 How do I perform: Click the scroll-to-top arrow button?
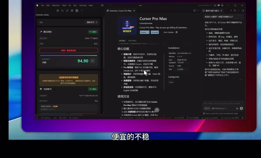[x=157, y=110]
